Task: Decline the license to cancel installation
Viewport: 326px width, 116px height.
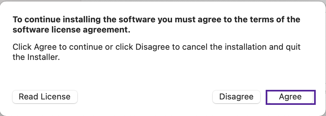Action: pos(236,97)
